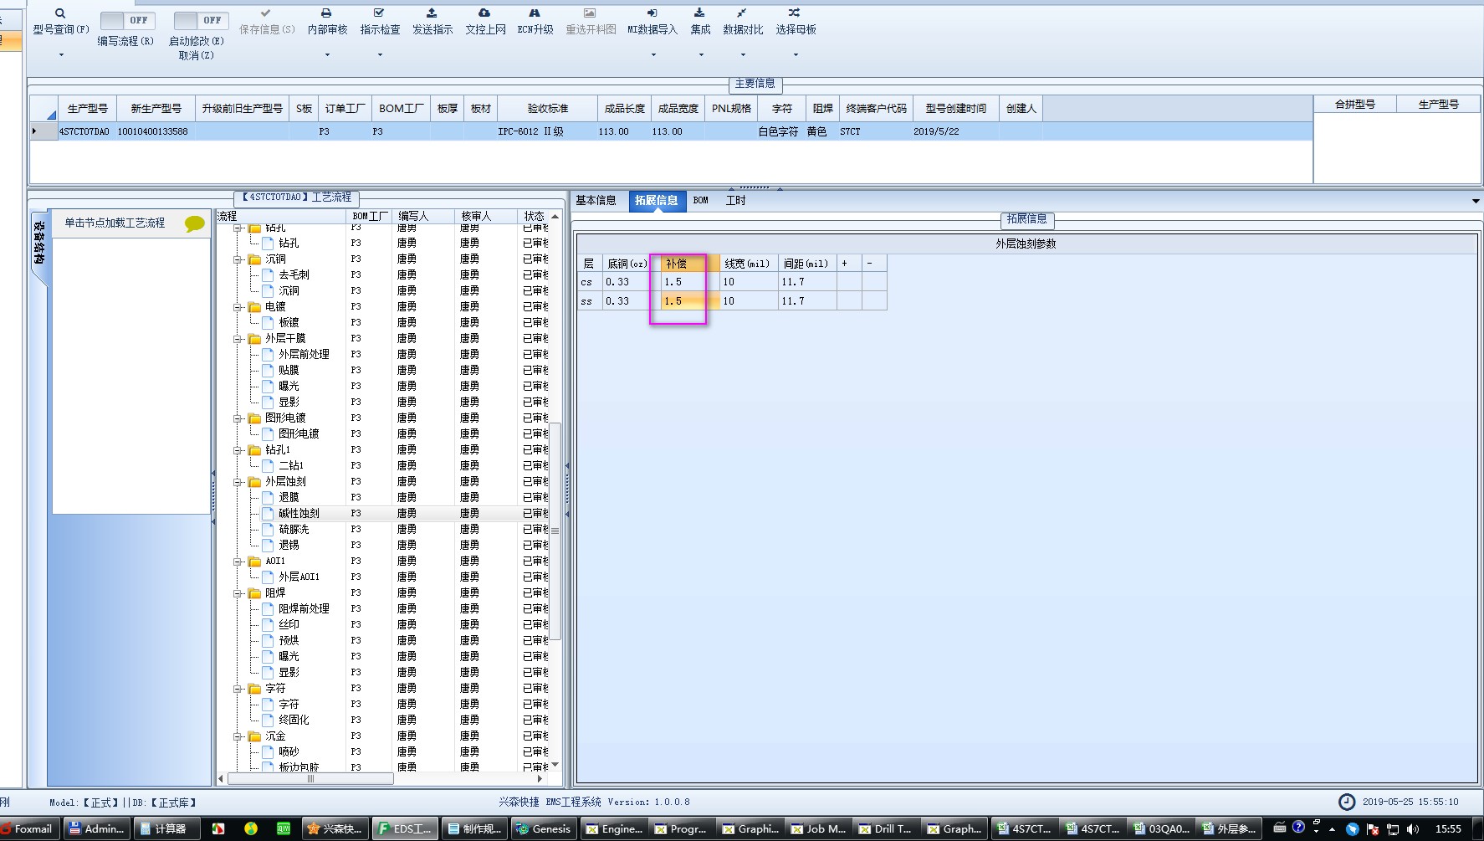This screenshot has width=1484, height=841.
Task: Open the 指示检查 dropdown arrow
Action: (380, 55)
